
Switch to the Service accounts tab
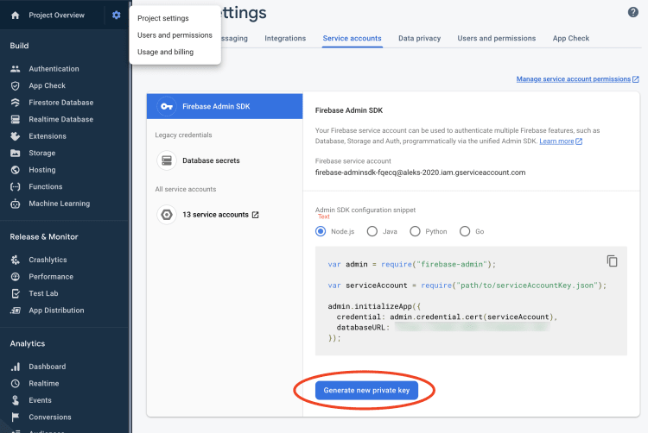353,38
